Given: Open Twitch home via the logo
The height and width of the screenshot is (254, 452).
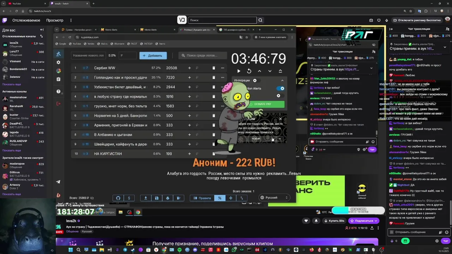Looking at the screenshot, I should [x=5, y=20].
